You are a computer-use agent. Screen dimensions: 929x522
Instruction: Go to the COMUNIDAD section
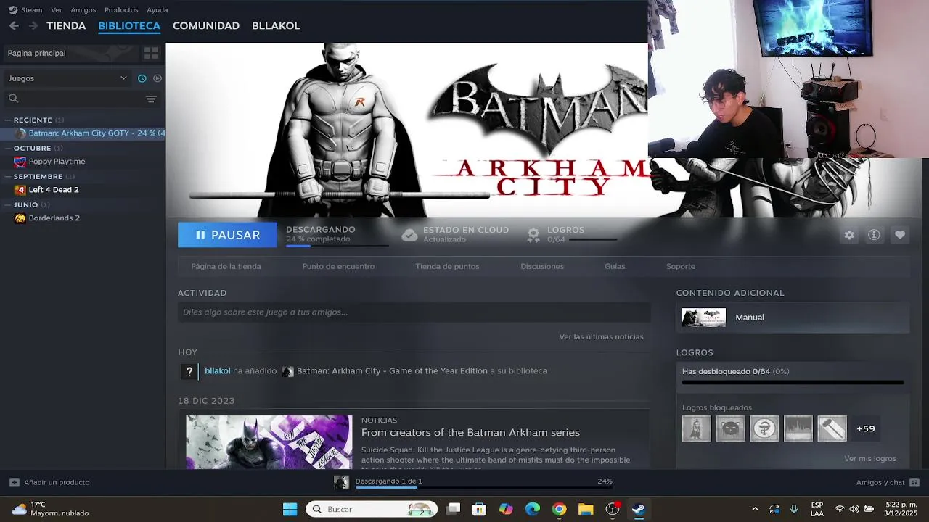(x=206, y=25)
